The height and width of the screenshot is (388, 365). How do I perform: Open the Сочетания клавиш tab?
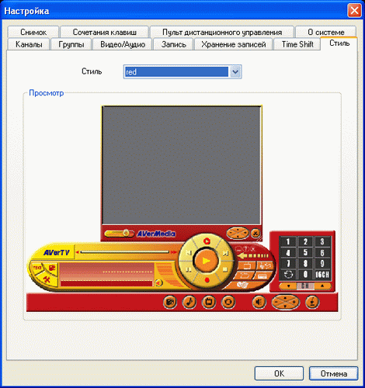click(x=105, y=32)
